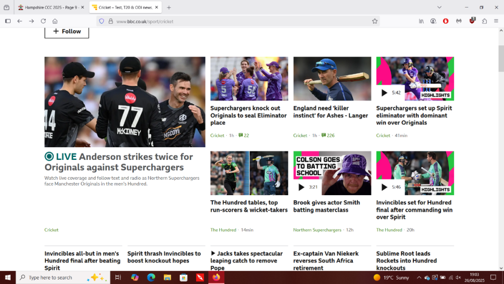
Task: Expand the list all tabs dropdown arrow
Action: tap(439, 8)
